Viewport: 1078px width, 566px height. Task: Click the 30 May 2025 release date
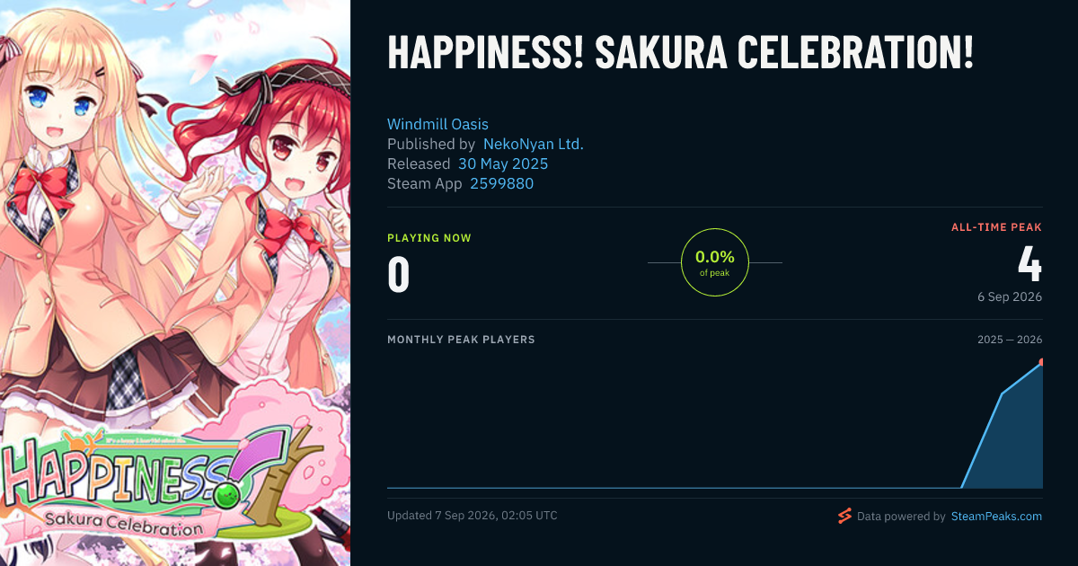click(503, 164)
